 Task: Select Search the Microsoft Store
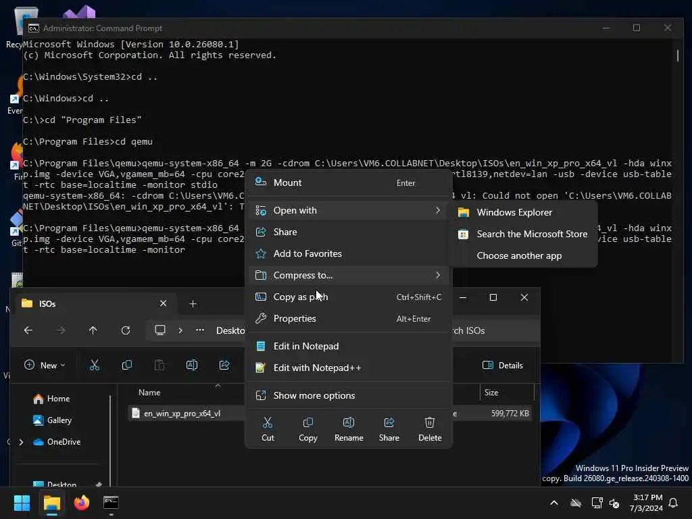click(523, 234)
